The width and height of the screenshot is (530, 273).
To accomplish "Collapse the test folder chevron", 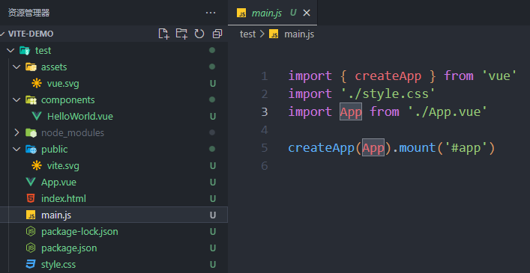I will click(x=10, y=51).
